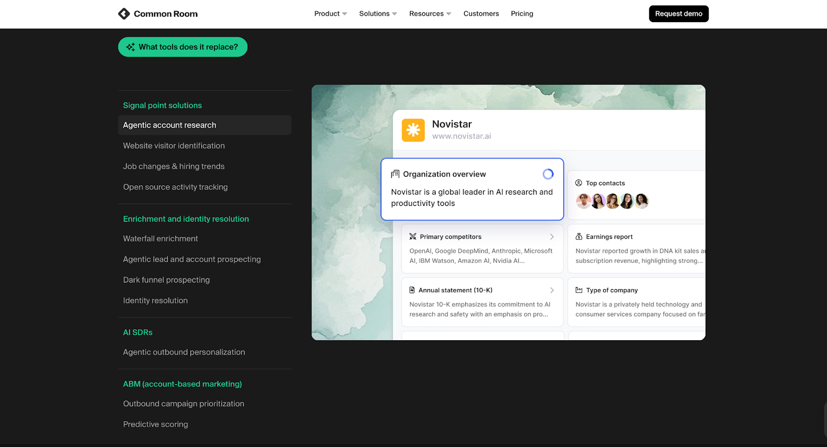Image resolution: width=827 pixels, height=447 pixels.
Task: Click the Primary competitors label
Action: [451, 236]
